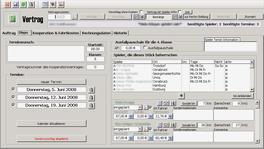Open first player's eingeplant status dropdown

140,107
